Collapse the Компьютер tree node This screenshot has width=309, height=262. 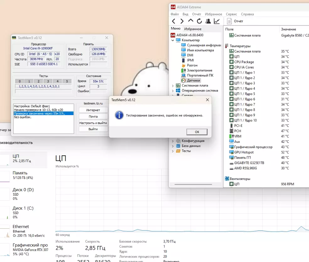coord(173,40)
